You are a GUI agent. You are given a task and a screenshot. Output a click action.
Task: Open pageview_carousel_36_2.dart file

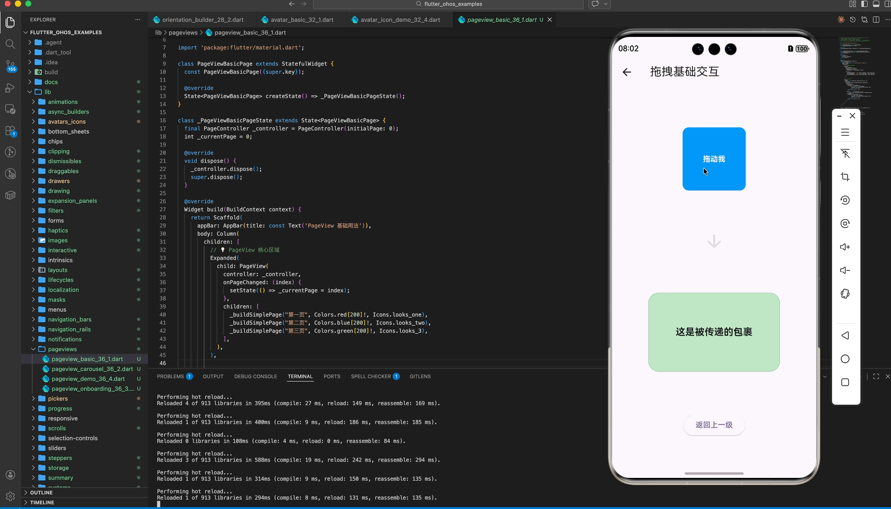tap(92, 369)
